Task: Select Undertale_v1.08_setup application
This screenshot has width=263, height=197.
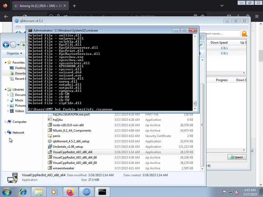Action: click(120, 146)
